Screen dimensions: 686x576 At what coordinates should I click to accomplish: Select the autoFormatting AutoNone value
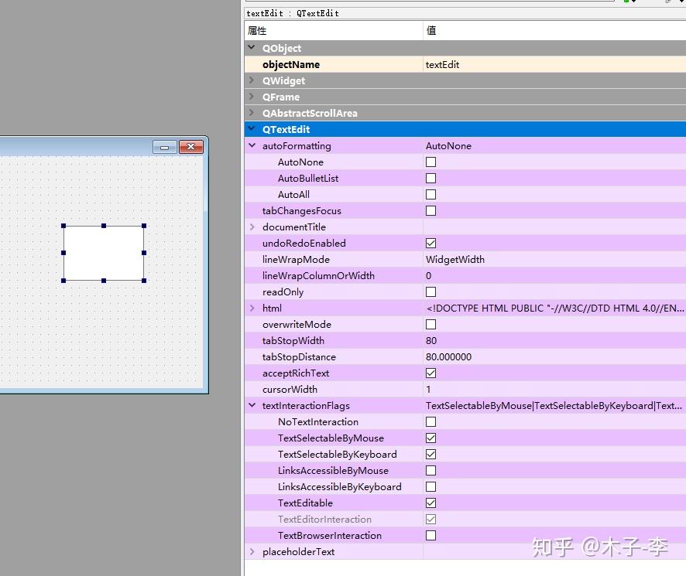coord(554,146)
